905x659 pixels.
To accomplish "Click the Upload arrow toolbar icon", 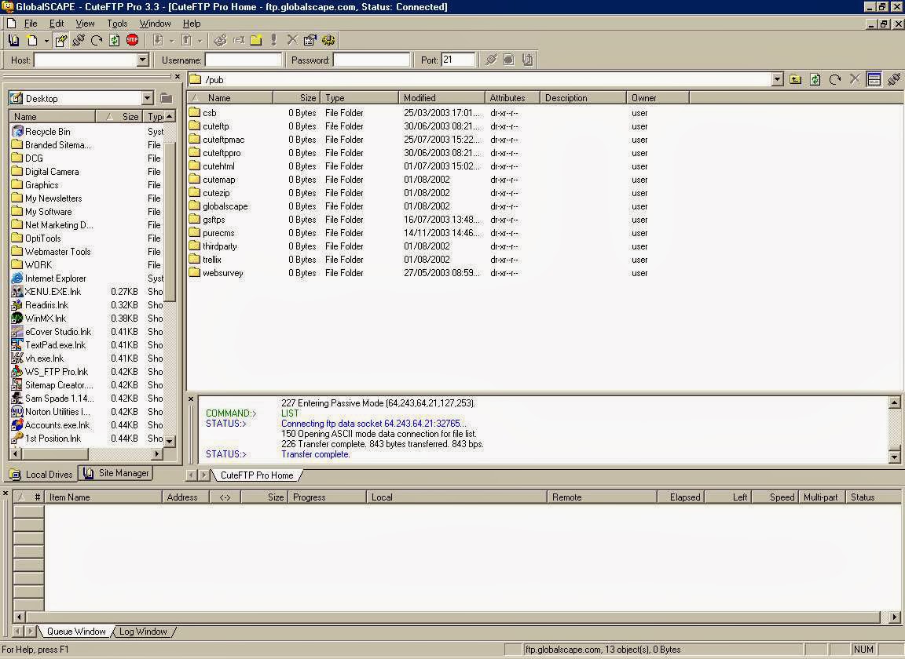I will tap(186, 40).
